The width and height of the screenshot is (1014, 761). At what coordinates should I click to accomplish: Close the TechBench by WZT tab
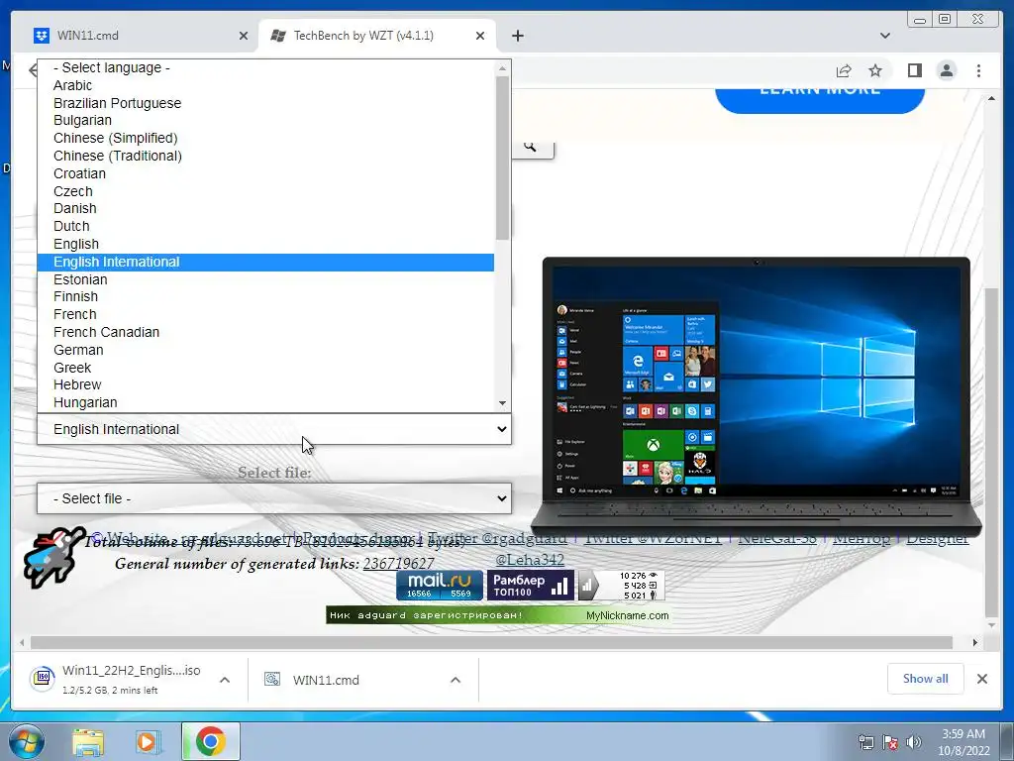coord(480,36)
